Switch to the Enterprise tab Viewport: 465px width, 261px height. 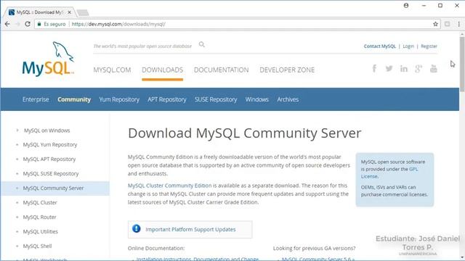tap(36, 99)
